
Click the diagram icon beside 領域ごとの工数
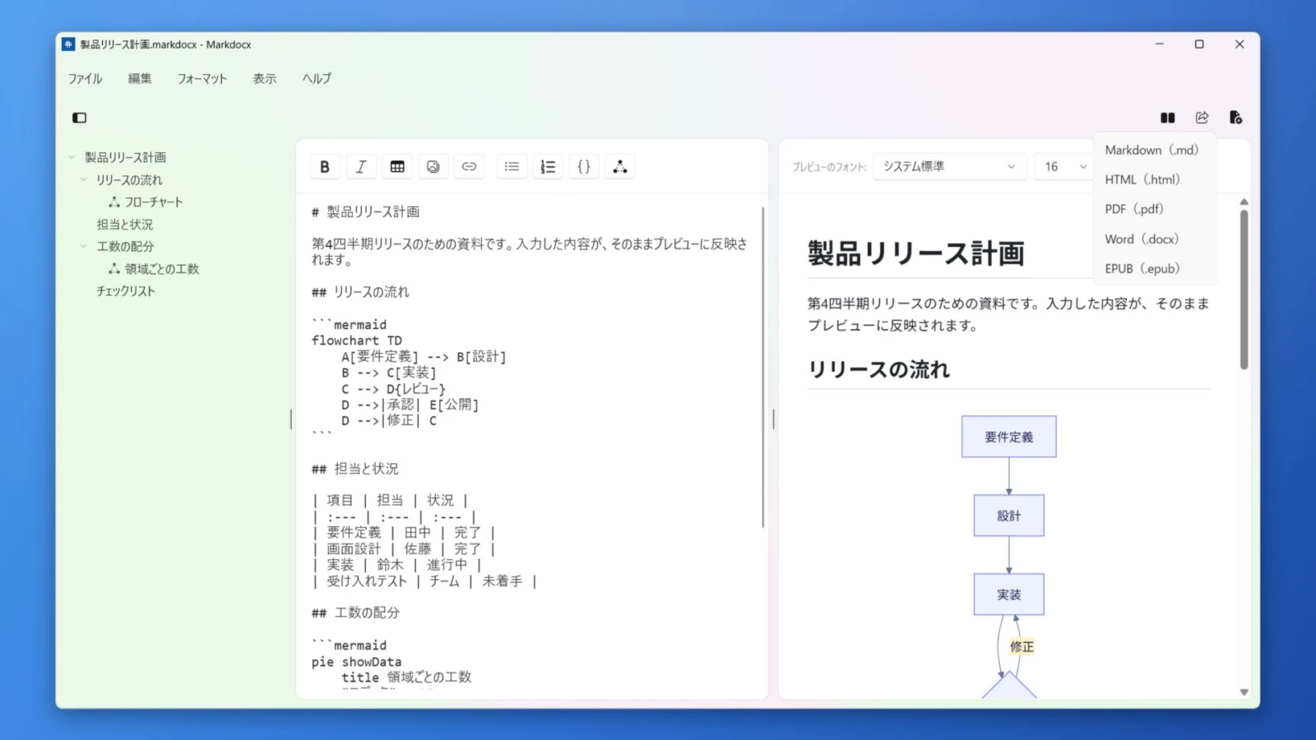click(114, 269)
